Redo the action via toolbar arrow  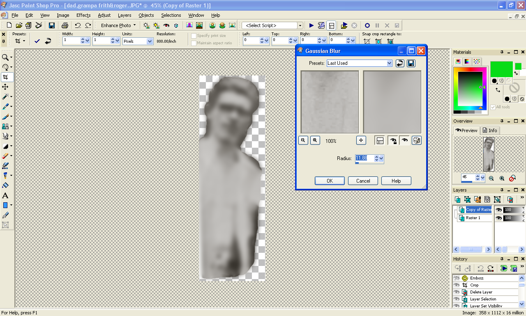(x=88, y=25)
